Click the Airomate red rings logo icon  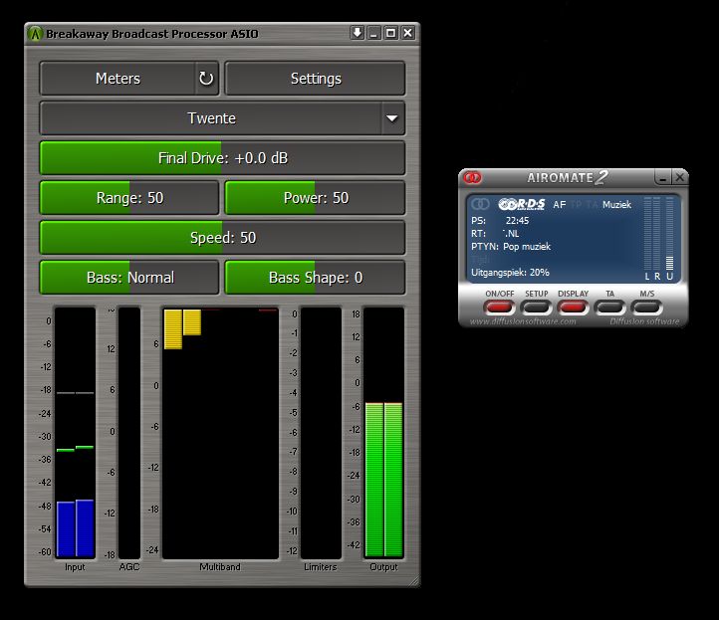pos(472,177)
